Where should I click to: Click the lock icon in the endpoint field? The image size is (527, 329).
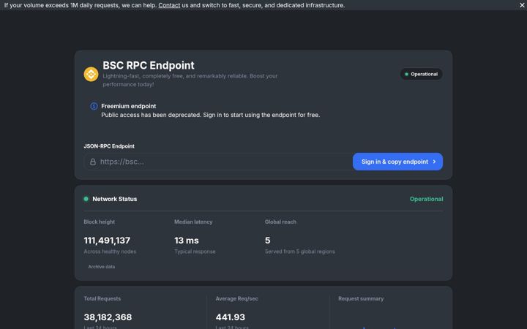coord(93,162)
